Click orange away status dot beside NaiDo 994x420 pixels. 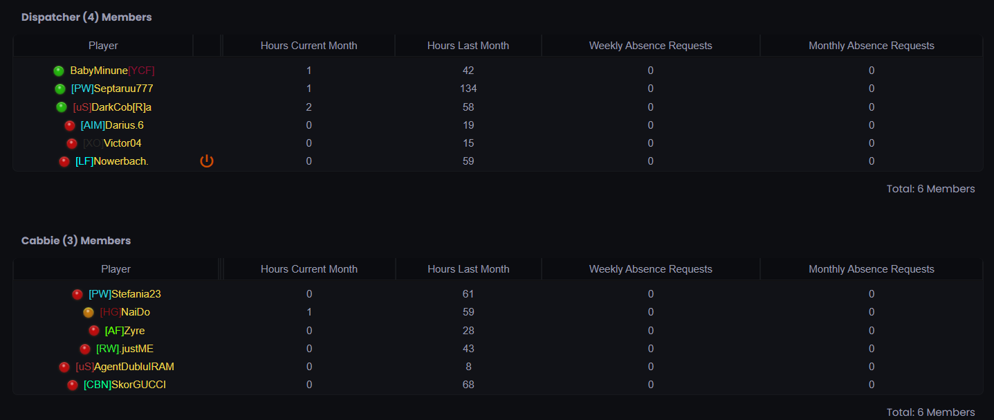pyautogui.click(x=89, y=312)
